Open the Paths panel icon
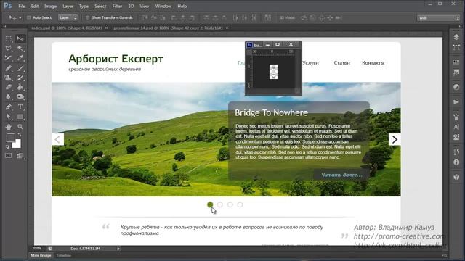This screenshot has height=261, width=465. pos(456,47)
